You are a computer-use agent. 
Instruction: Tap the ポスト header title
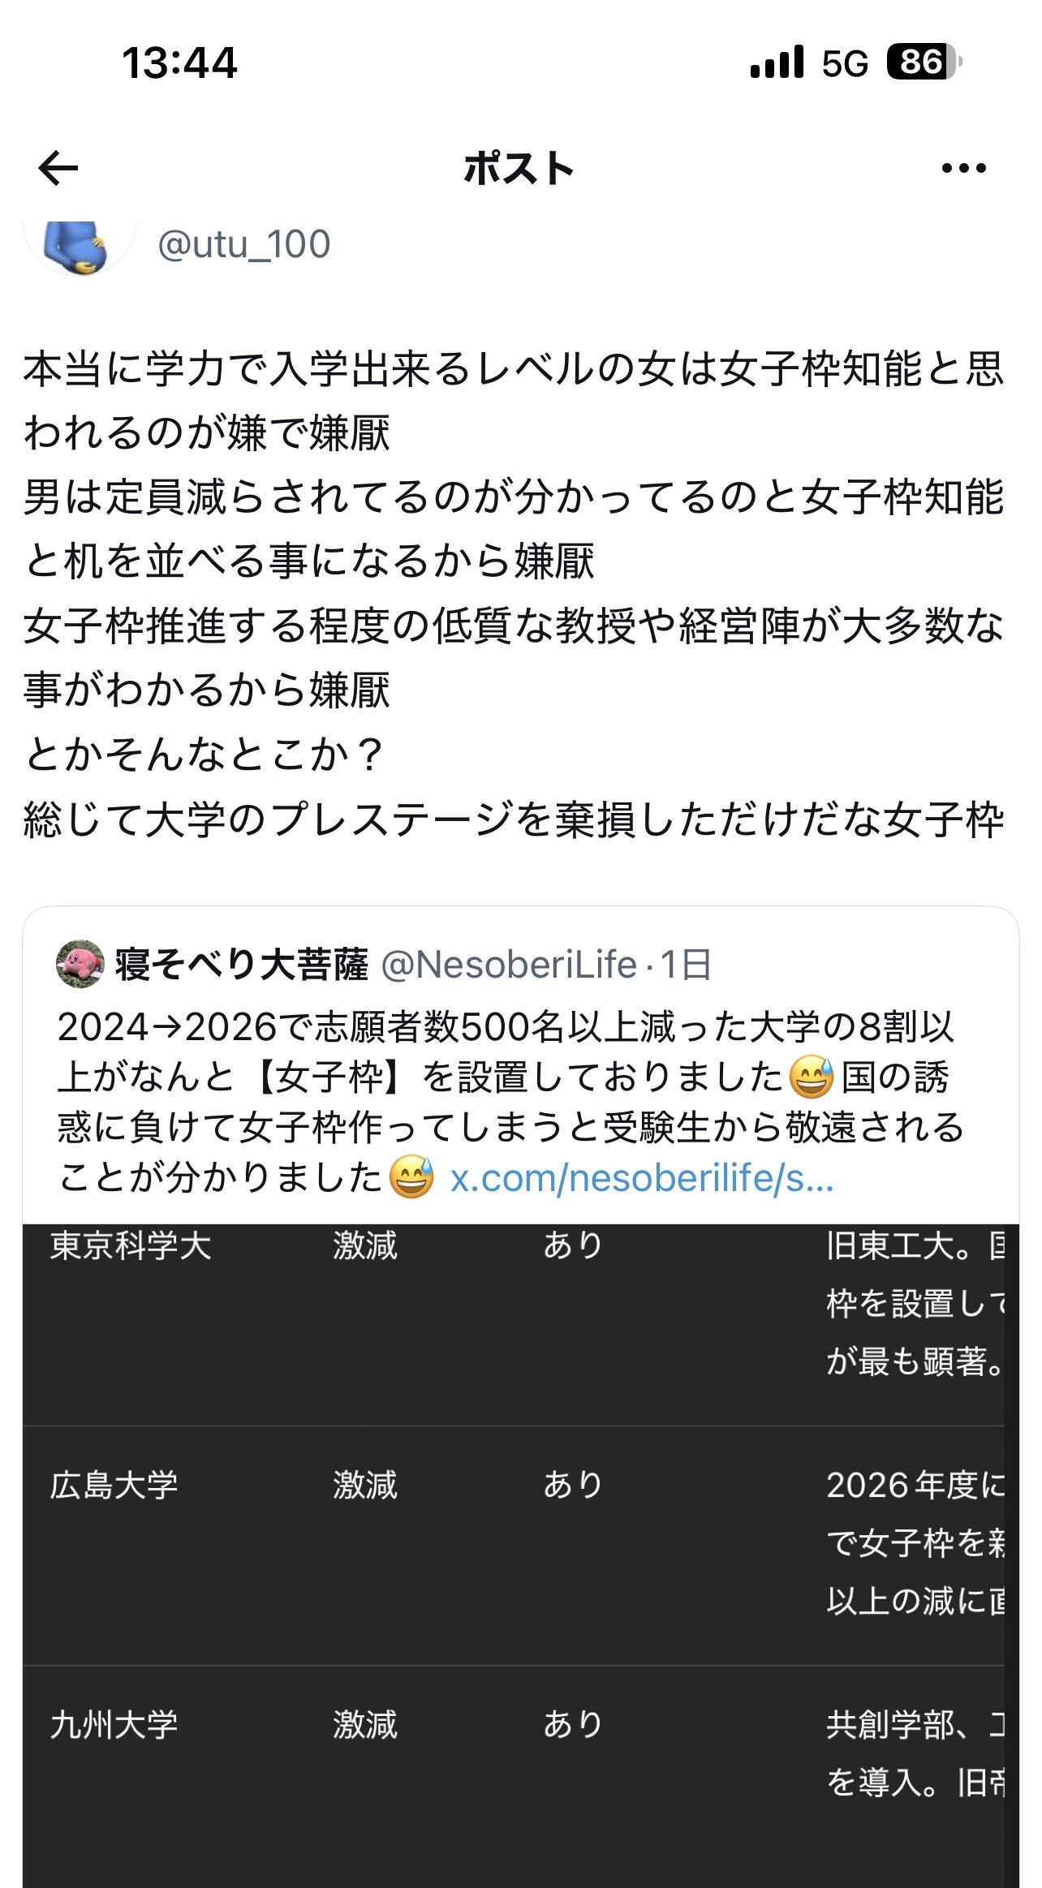(x=519, y=169)
